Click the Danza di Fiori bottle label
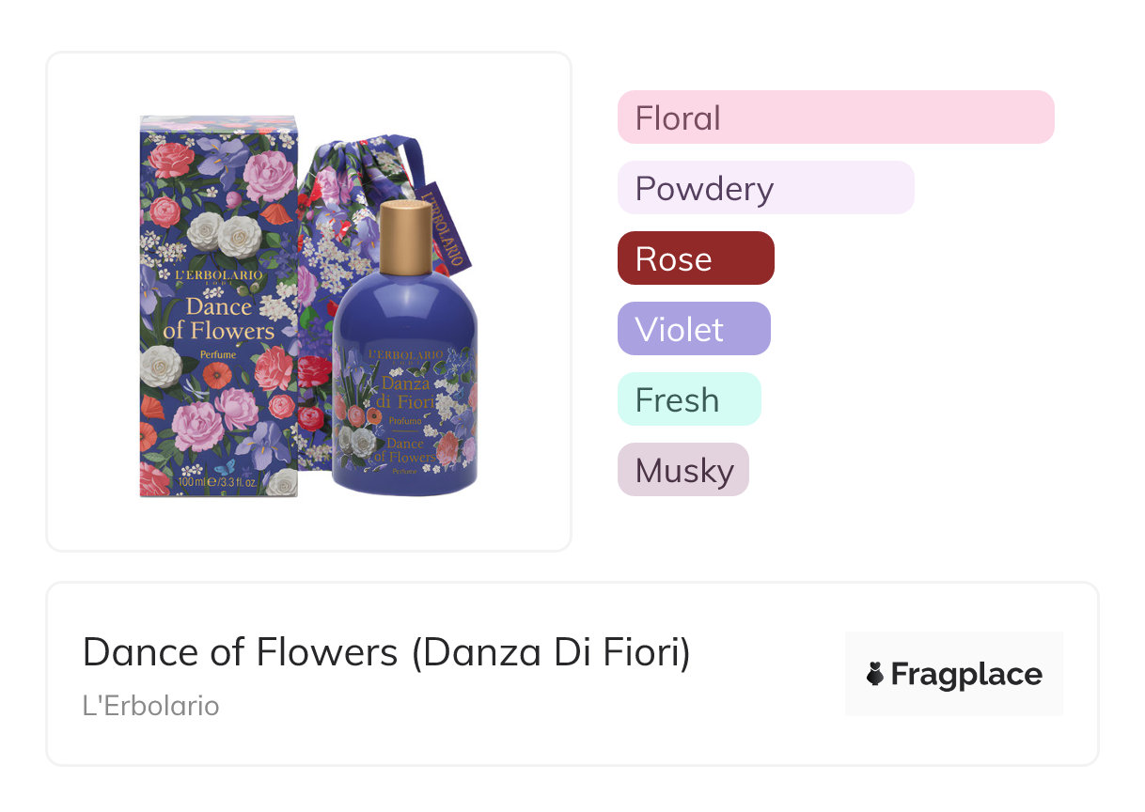The height and width of the screenshot is (812, 1145). 405,395
